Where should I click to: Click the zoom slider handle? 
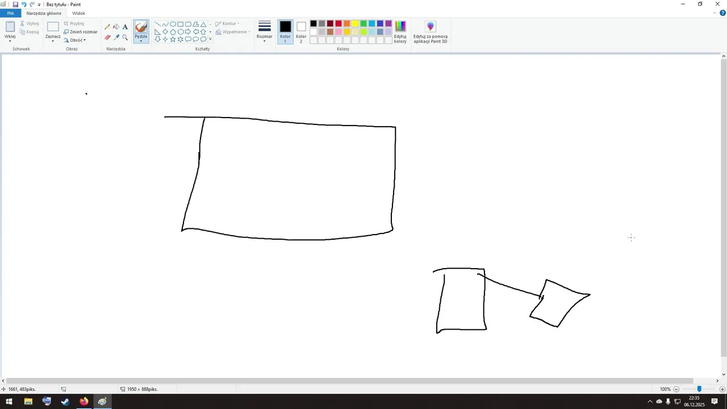pos(699,389)
